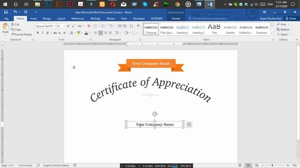The width and height of the screenshot is (300, 168).
Task: Activate the Format Painter
Action: tap(22, 35)
